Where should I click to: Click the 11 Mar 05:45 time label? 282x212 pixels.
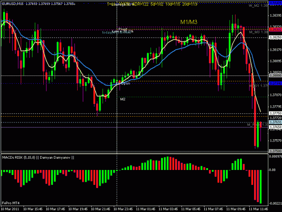click(191, 209)
